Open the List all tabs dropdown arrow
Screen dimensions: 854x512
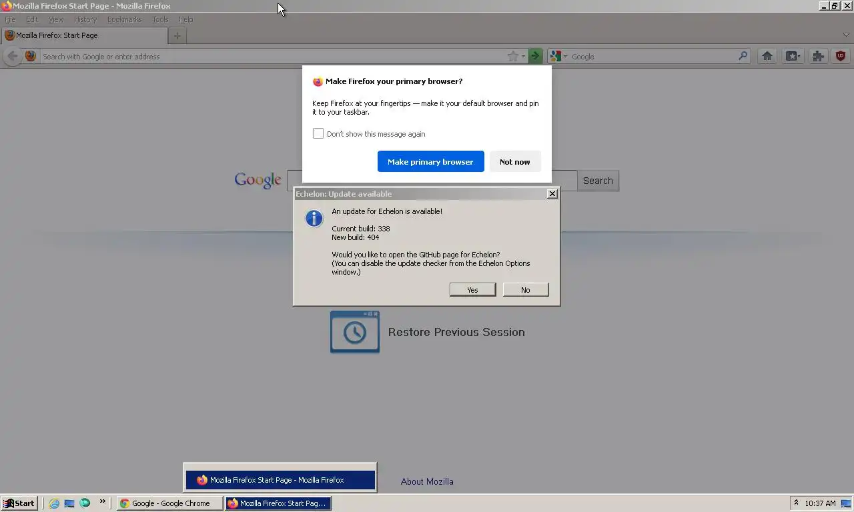[x=846, y=35]
